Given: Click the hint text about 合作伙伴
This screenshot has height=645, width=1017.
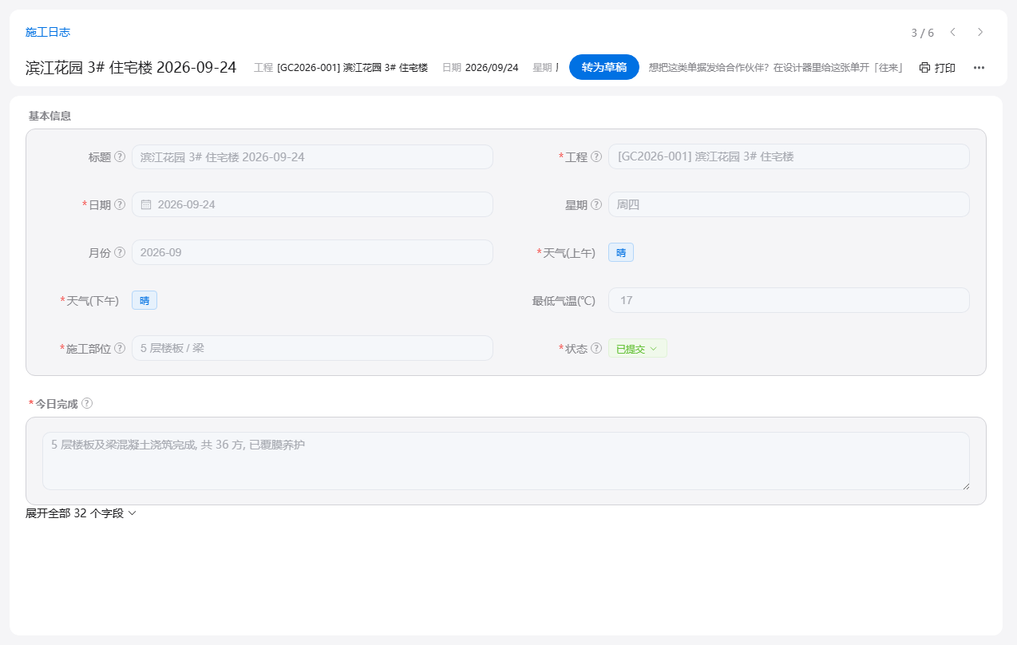Looking at the screenshot, I should tap(775, 68).
